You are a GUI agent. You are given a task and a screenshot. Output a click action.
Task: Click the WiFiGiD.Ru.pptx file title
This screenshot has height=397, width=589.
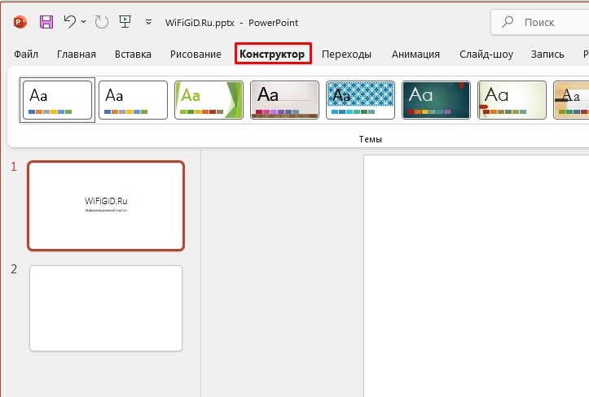pos(200,23)
